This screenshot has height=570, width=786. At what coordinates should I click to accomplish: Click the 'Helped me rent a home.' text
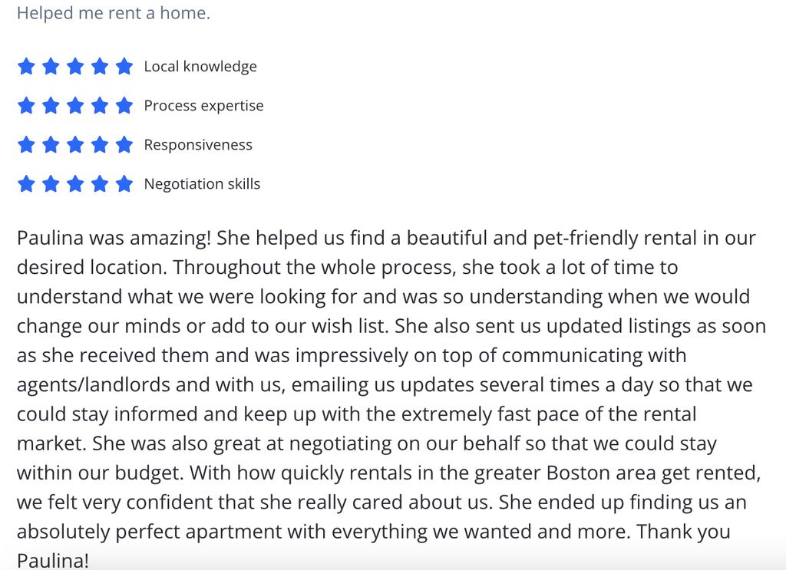114,13
